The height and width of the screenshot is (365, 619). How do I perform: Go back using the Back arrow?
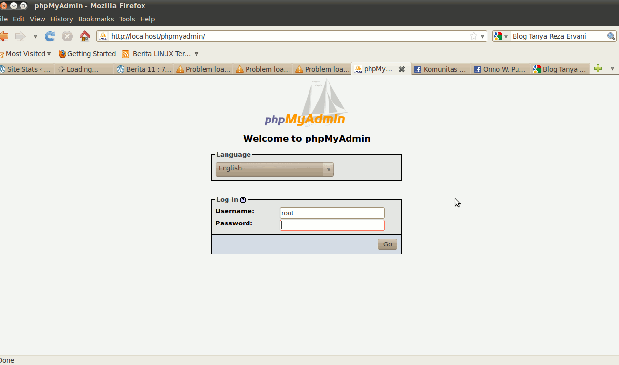pos(4,36)
